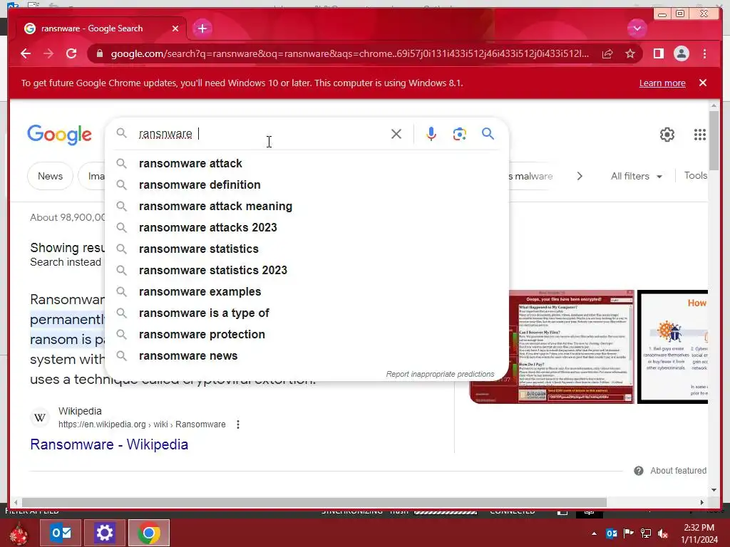Choose suggestion ransomware protection
Viewport: 730px width, 547px height.
tap(307, 335)
